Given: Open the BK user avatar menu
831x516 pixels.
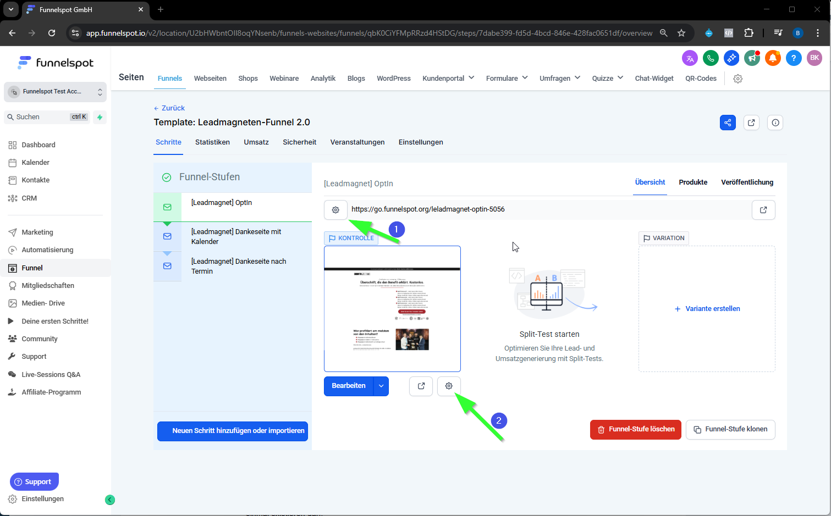Looking at the screenshot, I should click(x=815, y=58).
